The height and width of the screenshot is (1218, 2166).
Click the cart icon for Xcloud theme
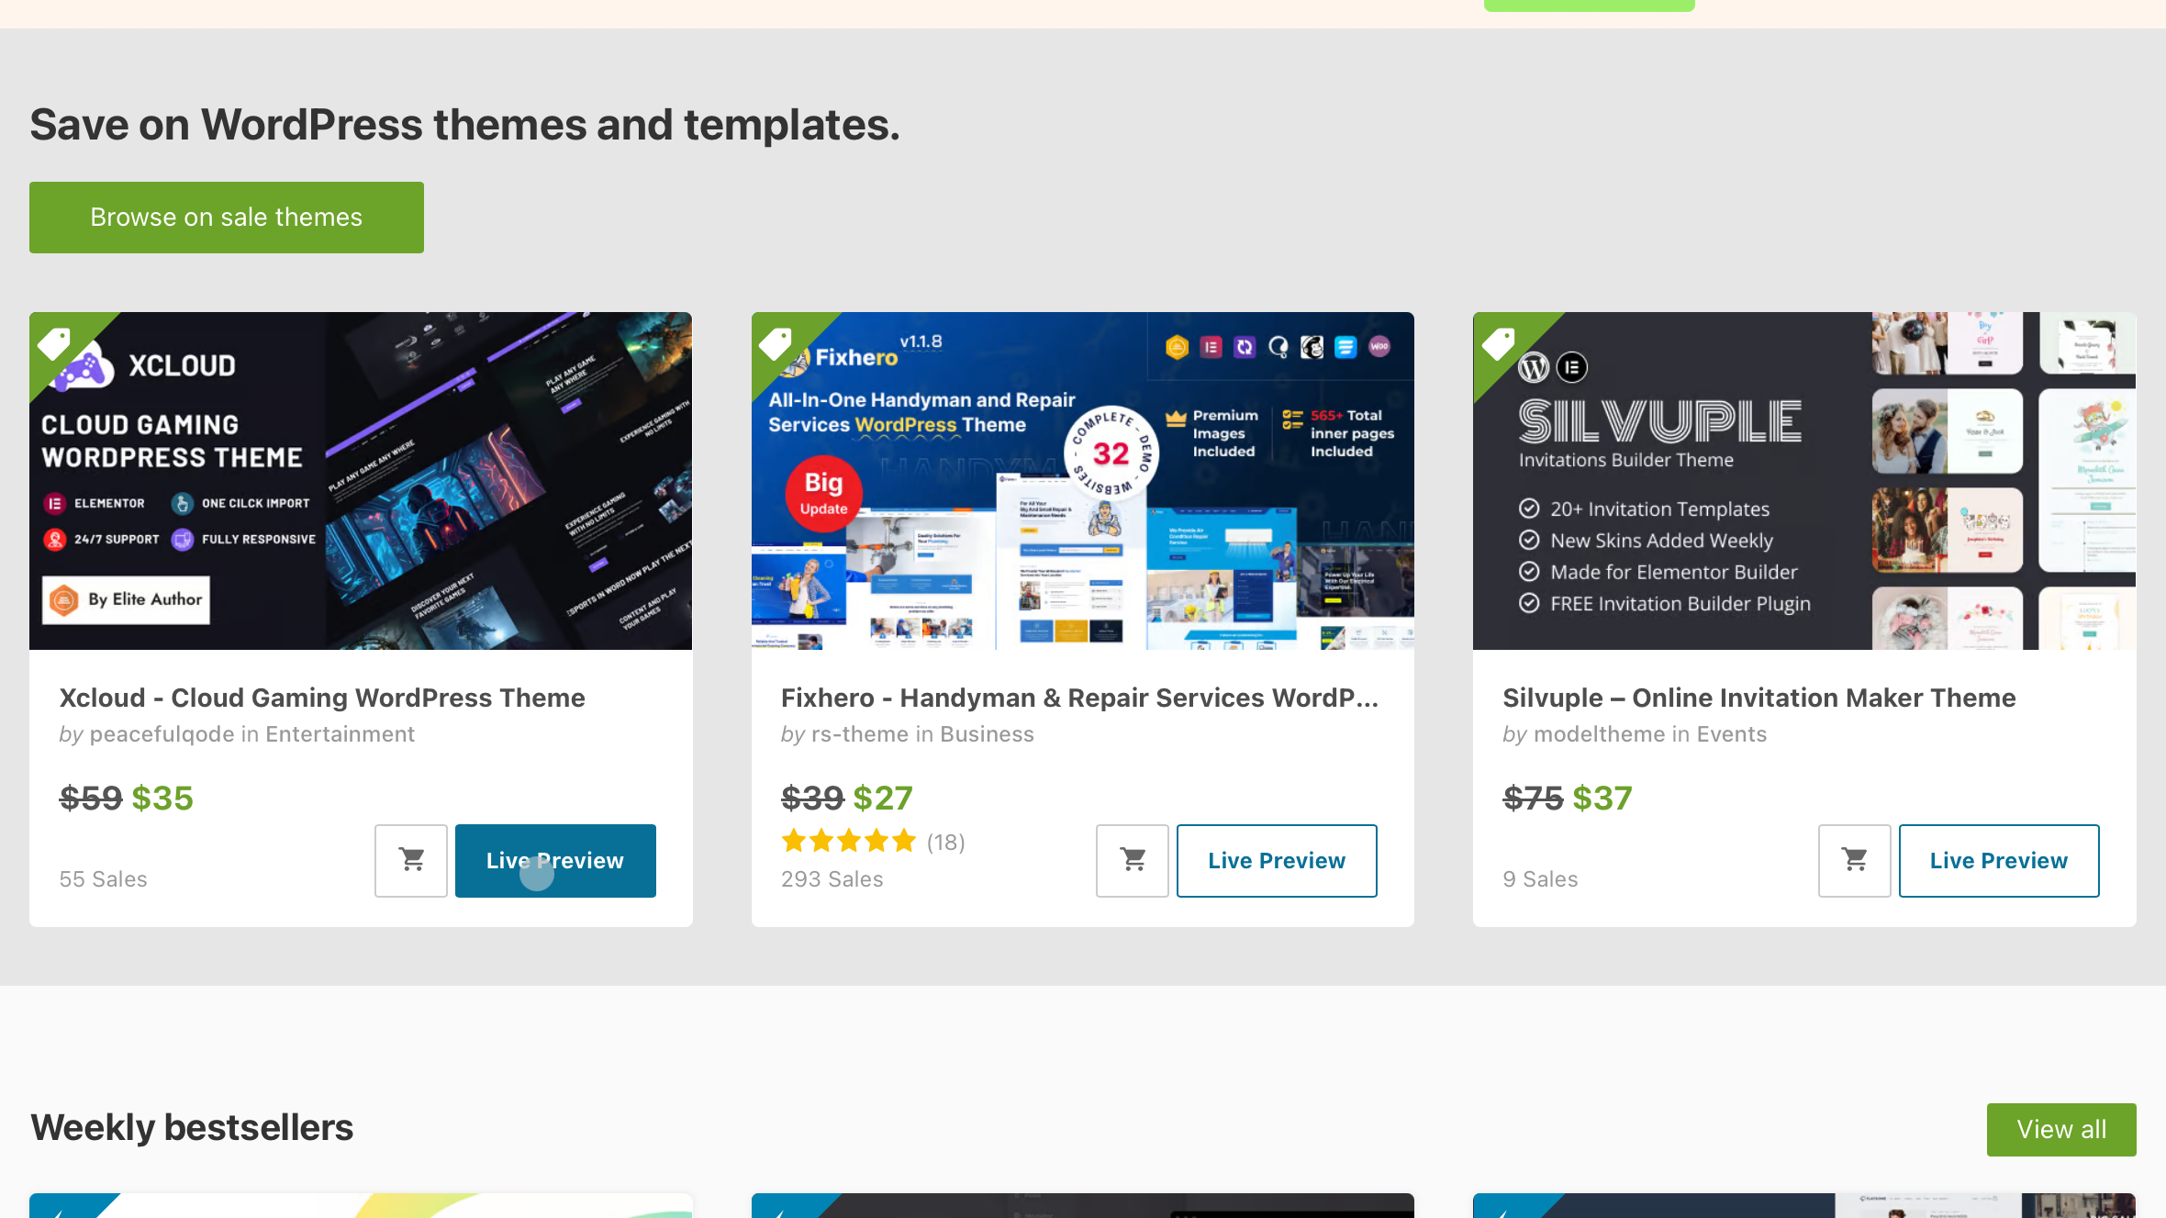click(x=410, y=860)
